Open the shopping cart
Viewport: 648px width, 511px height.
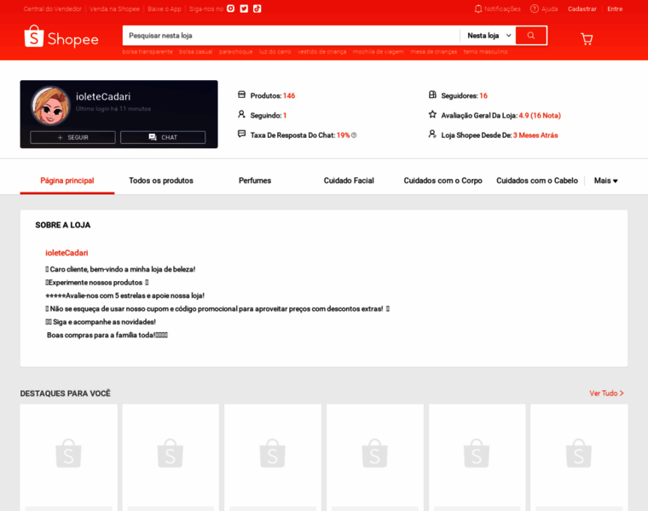587,39
